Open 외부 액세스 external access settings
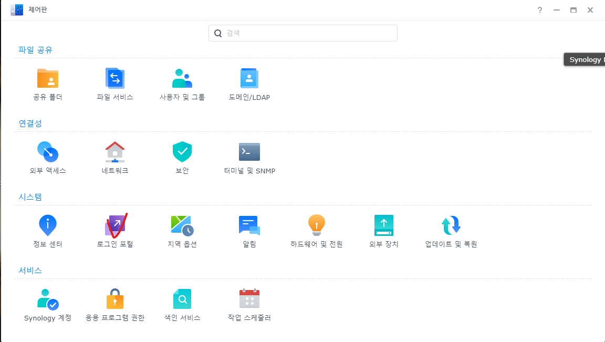605x342 pixels. (48, 152)
